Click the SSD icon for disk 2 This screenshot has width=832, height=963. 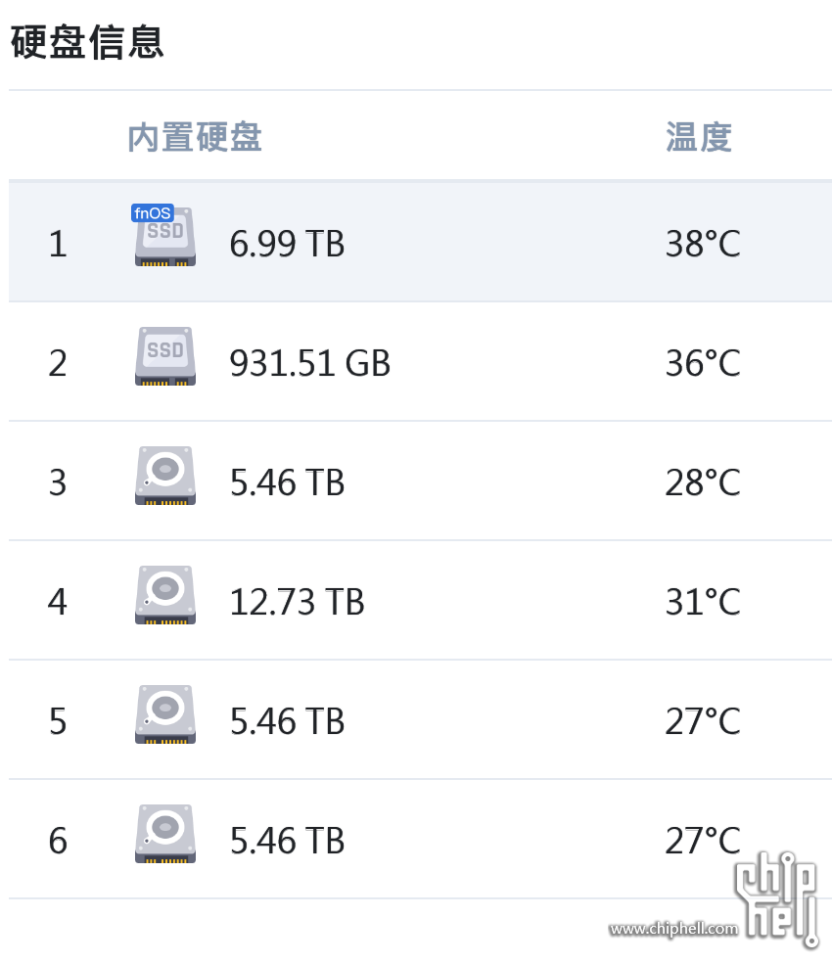[164, 356]
